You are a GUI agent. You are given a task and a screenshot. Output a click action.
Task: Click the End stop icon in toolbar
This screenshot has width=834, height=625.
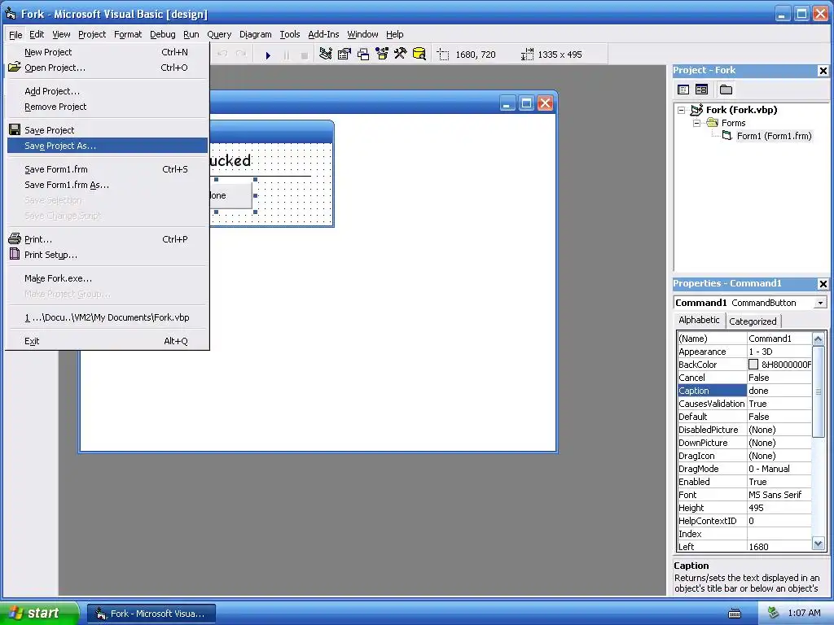point(305,55)
